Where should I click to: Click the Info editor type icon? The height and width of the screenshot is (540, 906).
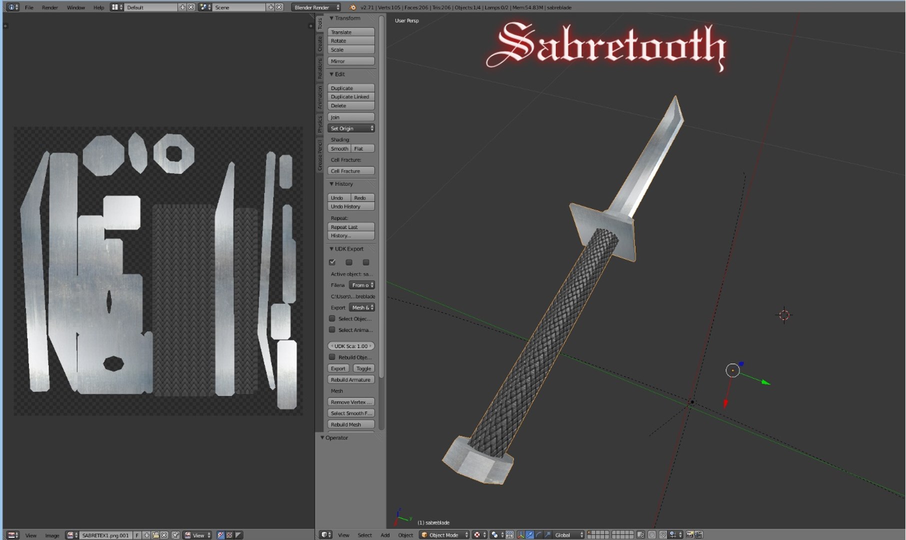click(x=13, y=7)
